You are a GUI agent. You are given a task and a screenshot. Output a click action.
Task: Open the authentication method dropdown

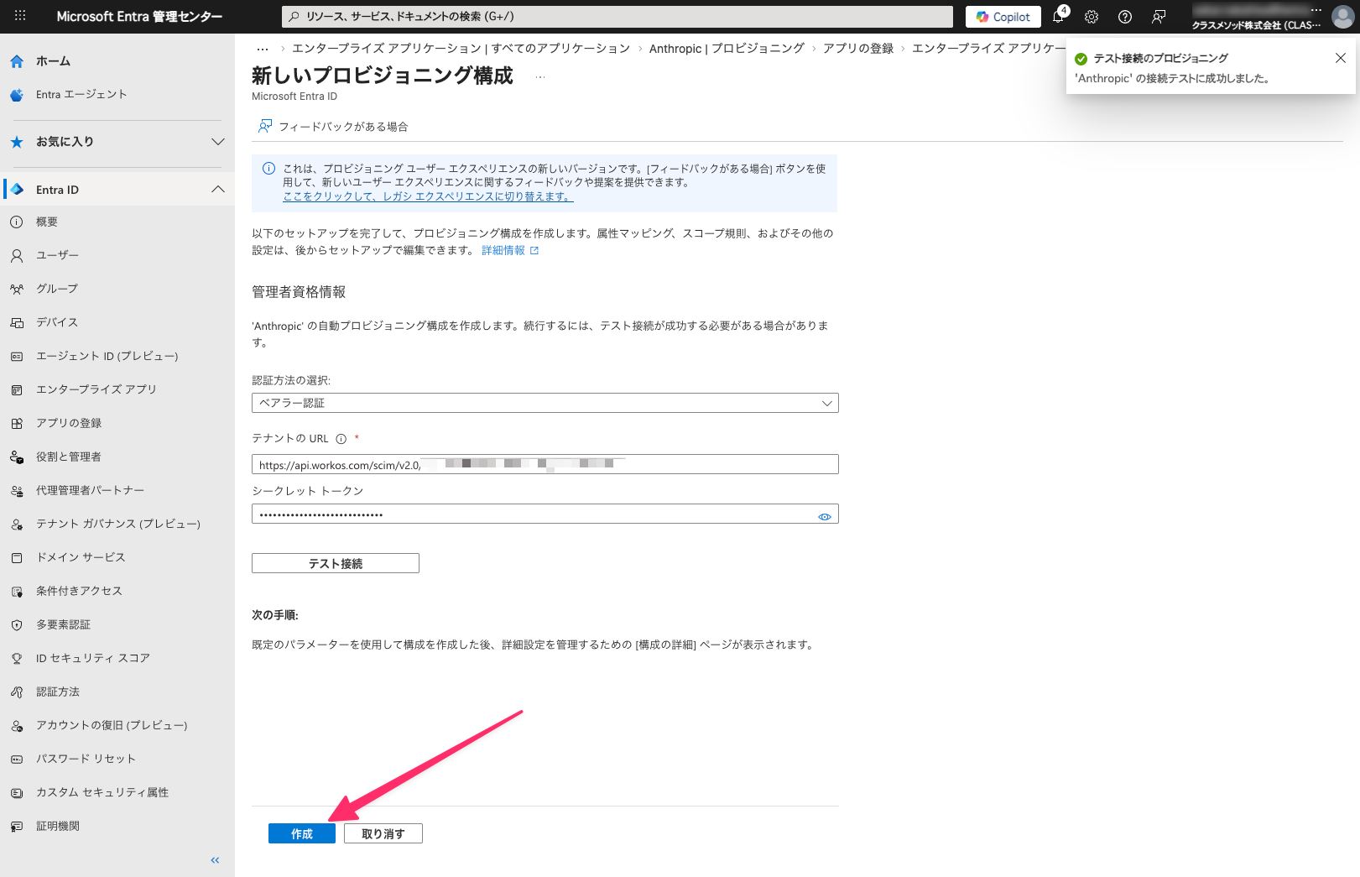pyautogui.click(x=545, y=403)
